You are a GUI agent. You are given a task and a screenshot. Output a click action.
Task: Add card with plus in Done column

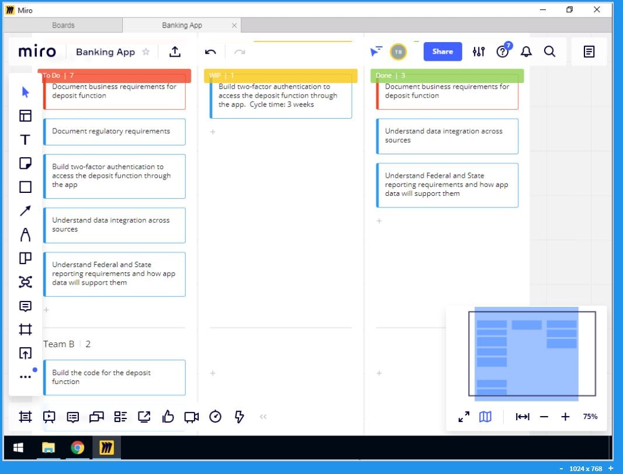tap(379, 220)
